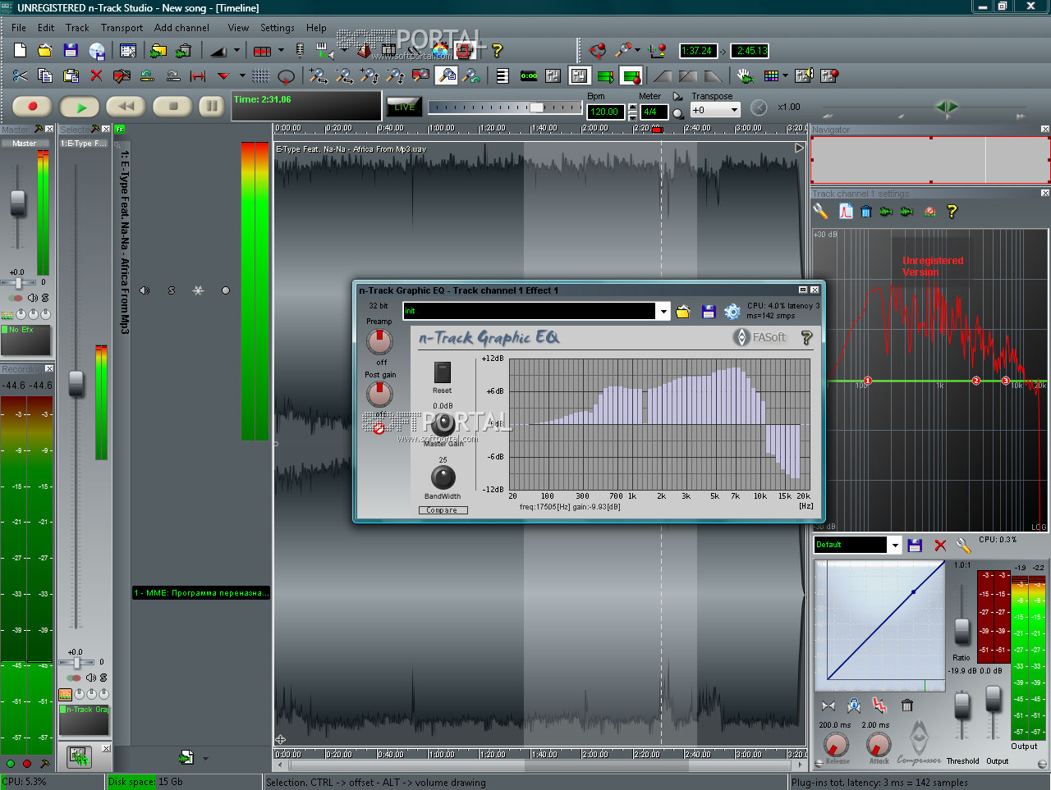Open the EQ preset folder icon

tap(683, 312)
